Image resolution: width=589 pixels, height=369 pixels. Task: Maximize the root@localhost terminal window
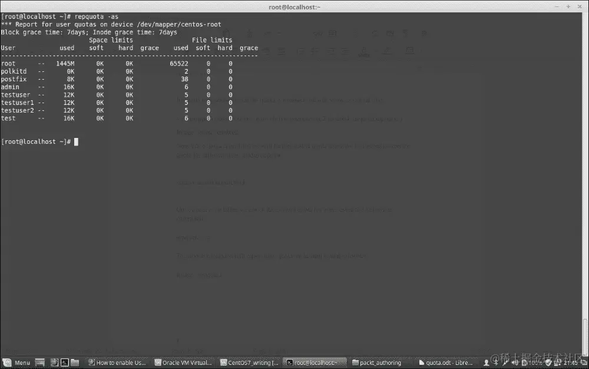coord(568,6)
